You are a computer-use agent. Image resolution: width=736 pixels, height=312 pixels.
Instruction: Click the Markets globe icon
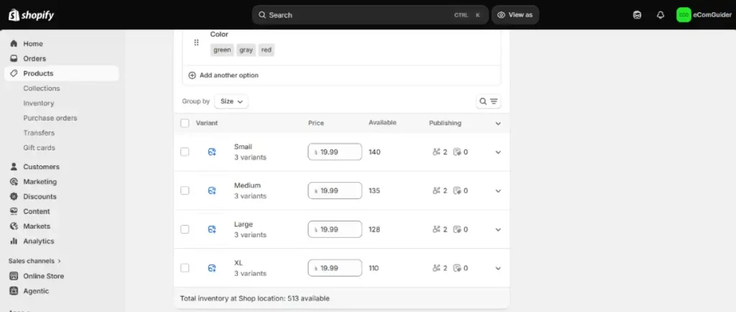[14, 226]
